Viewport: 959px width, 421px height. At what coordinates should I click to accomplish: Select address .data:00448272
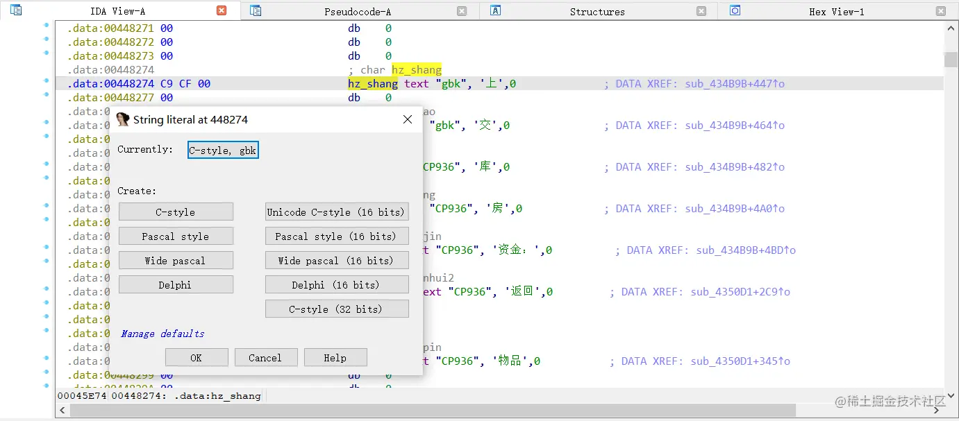click(110, 42)
